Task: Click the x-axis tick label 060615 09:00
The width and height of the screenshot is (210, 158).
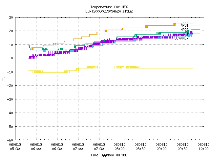Action: [162, 147]
